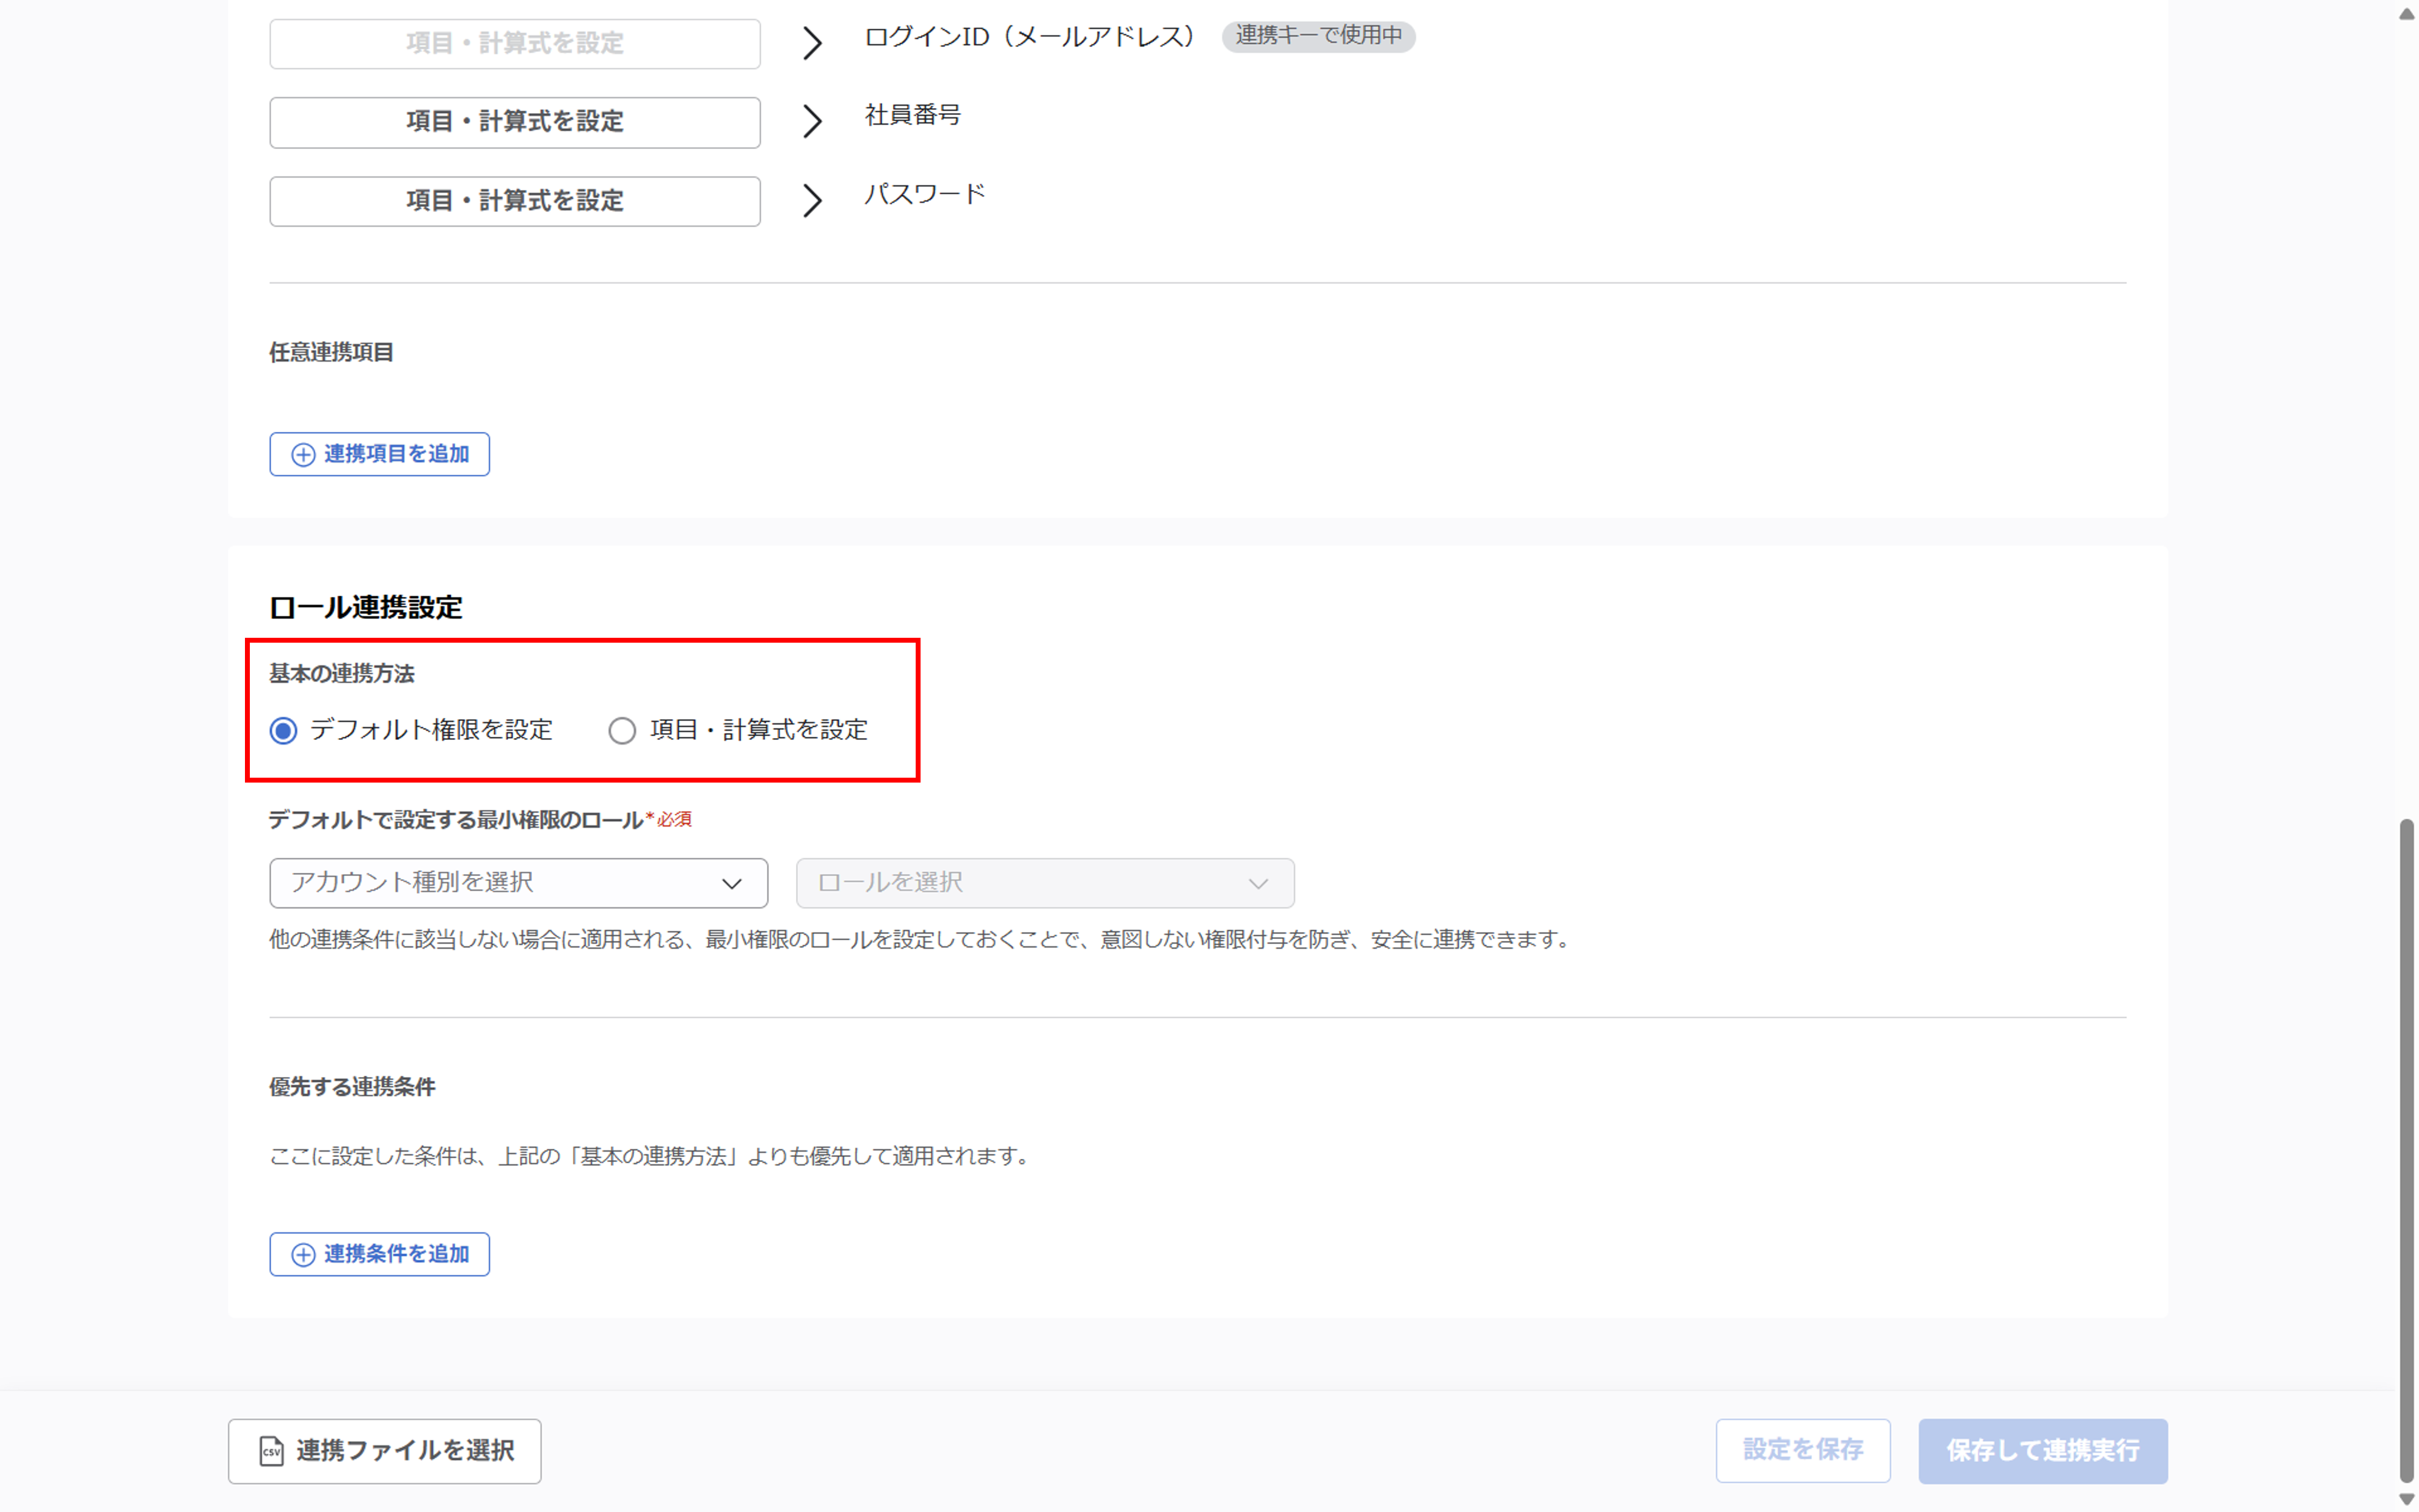Click the CSV file icon in 連携ファイルを選択
The height and width of the screenshot is (1512, 2419).
271,1451
